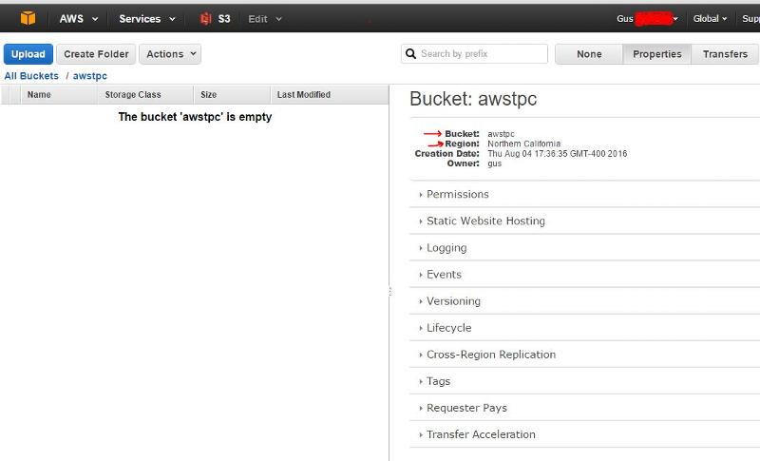Viewport: 760px width, 461px height.
Task: Open the Services menu
Action: coord(147,19)
